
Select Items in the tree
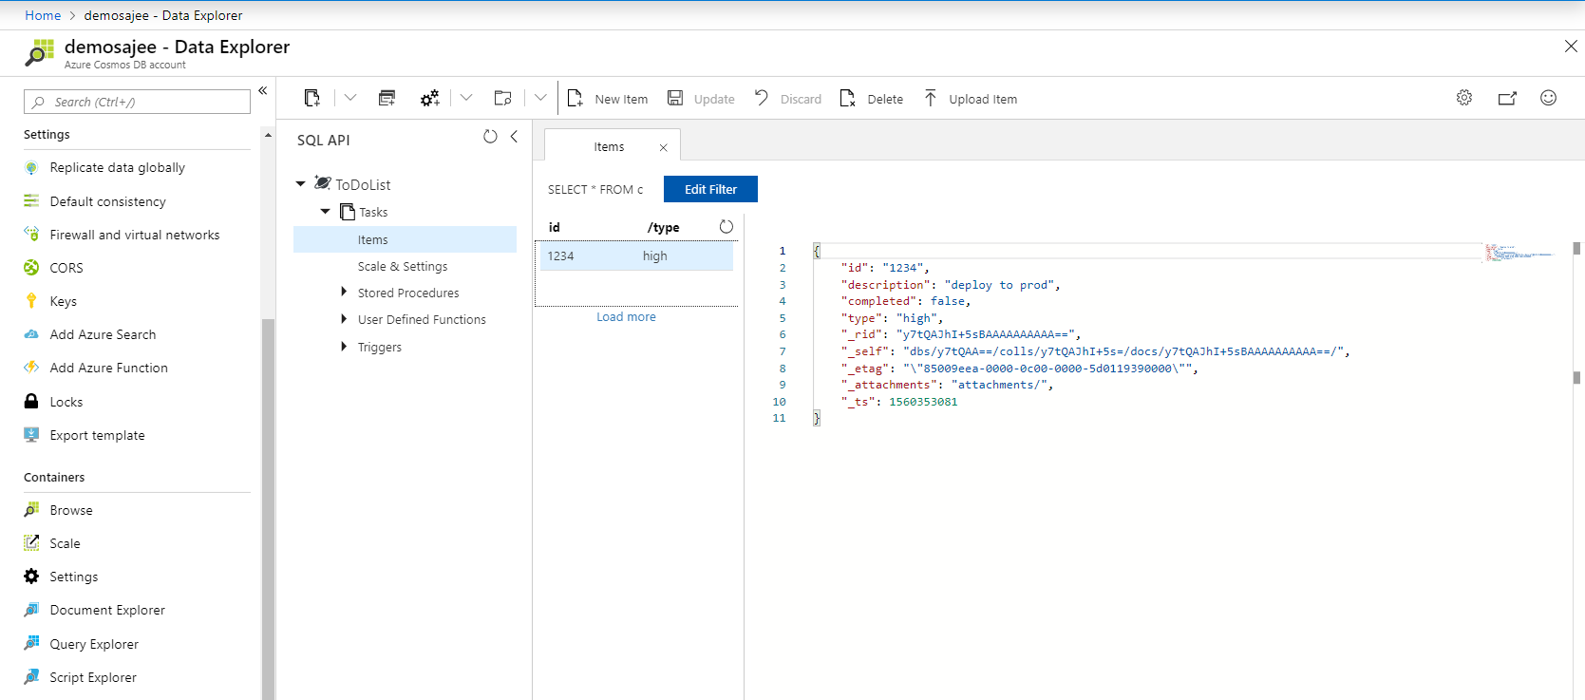[x=406, y=239]
